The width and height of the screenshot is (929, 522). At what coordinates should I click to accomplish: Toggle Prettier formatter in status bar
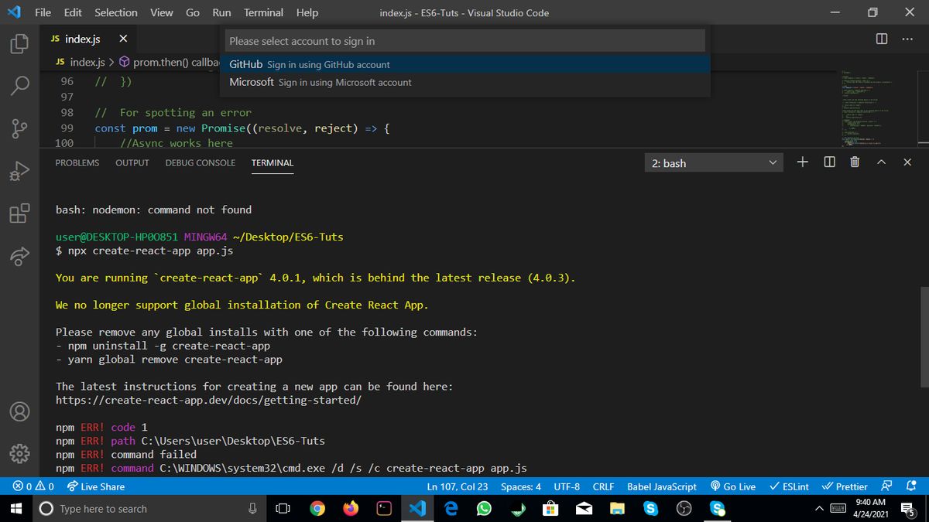[x=845, y=486]
